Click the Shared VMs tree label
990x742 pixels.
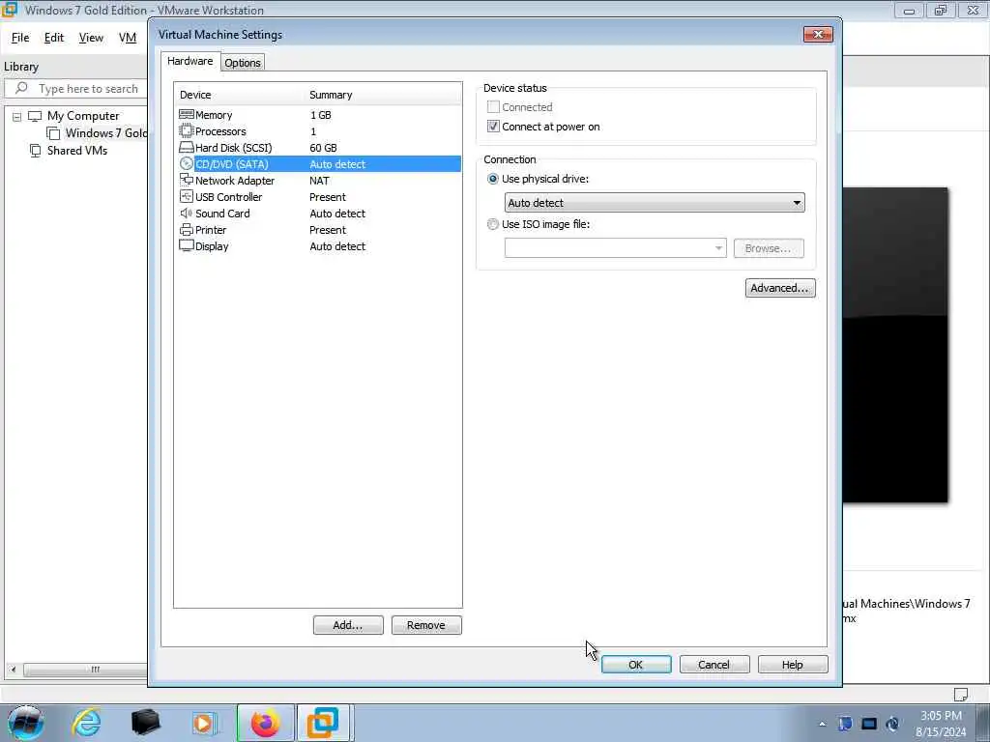click(x=77, y=150)
